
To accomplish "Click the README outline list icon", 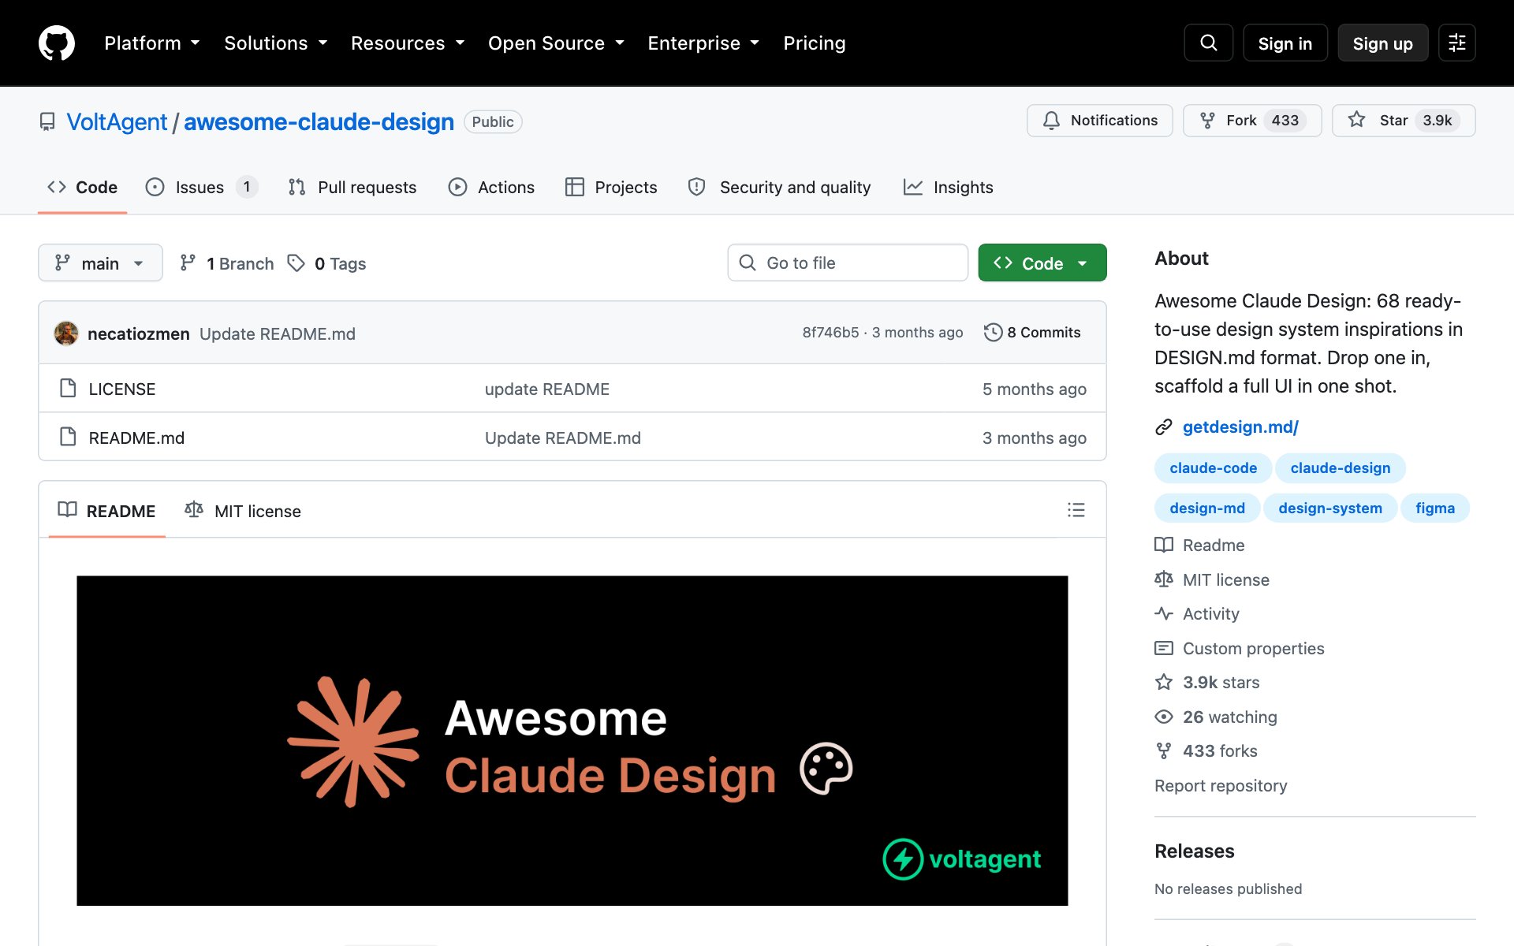I will [x=1076, y=510].
